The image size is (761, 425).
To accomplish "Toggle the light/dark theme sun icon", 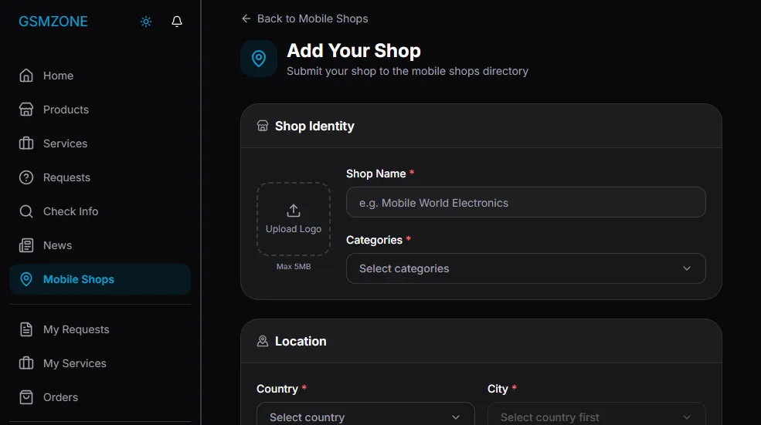I will [146, 22].
